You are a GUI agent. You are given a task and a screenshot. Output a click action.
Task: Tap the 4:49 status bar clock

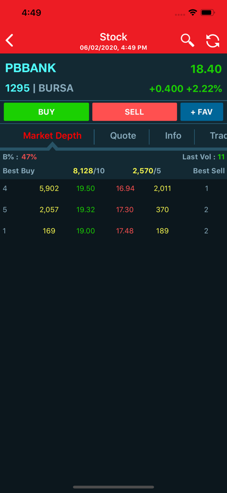pyautogui.click(x=31, y=13)
